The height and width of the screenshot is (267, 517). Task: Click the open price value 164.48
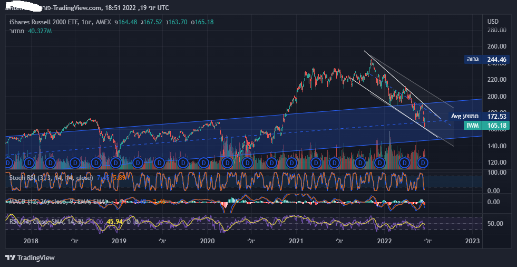128,22
